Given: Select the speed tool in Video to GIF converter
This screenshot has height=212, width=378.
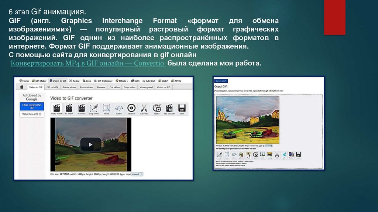Looking at the screenshot, I should pyautogui.click(x=157, y=109).
